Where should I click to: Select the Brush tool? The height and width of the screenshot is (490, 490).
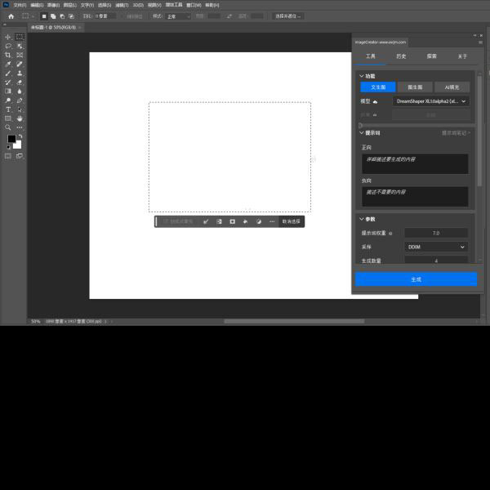tap(8, 73)
